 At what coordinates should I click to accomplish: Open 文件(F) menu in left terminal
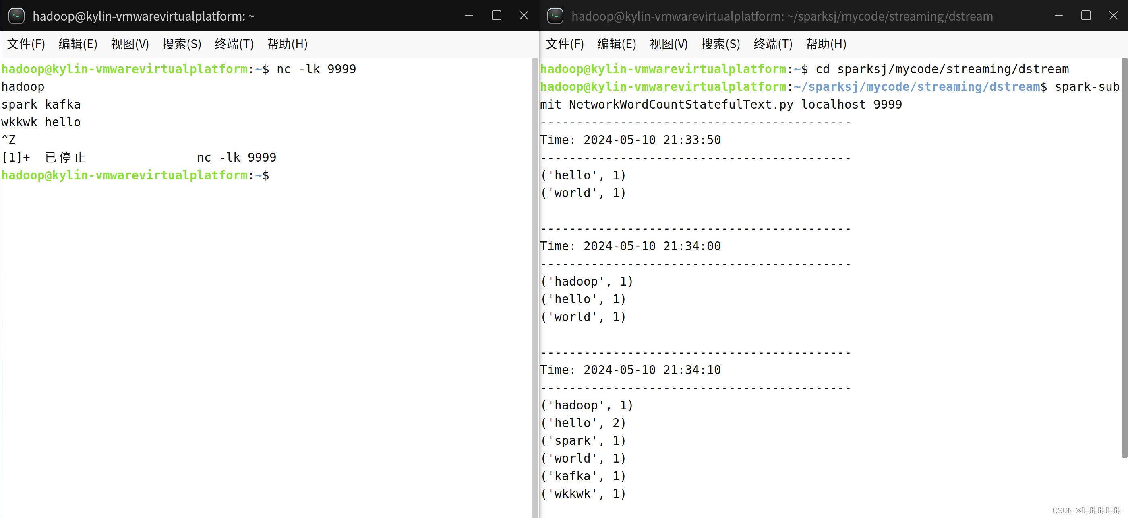point(26,44)
